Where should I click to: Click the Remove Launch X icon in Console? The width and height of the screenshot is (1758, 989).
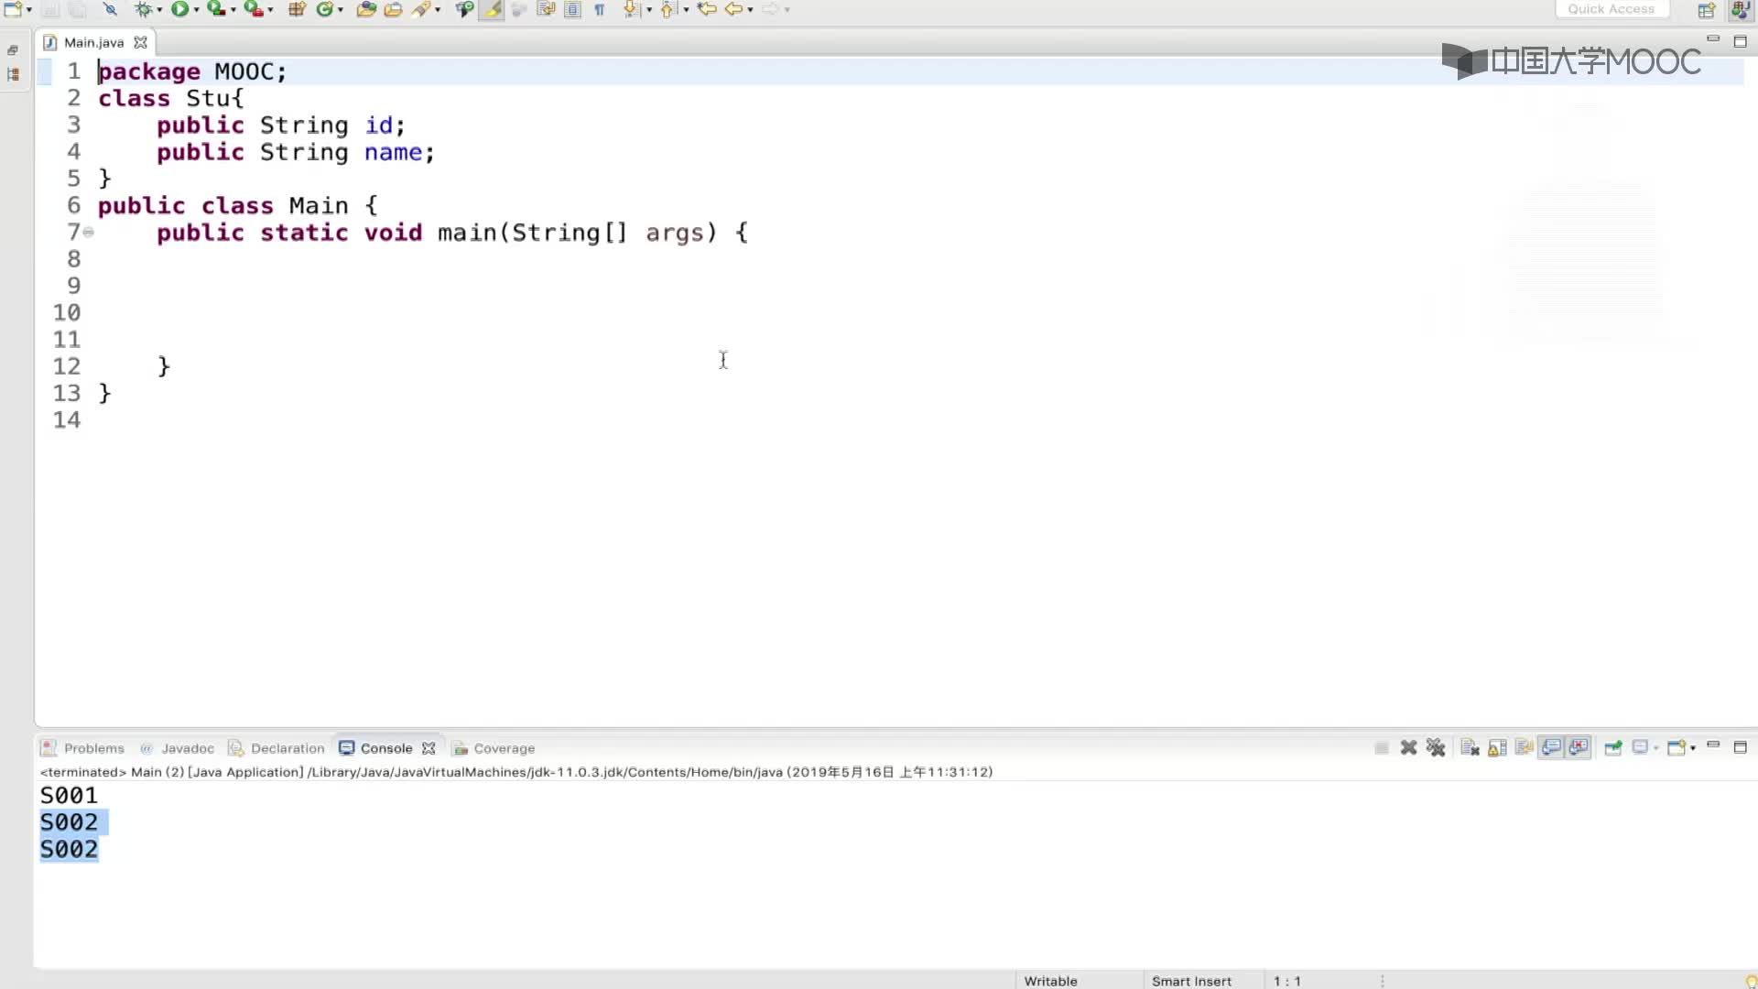pos(1409,748)
